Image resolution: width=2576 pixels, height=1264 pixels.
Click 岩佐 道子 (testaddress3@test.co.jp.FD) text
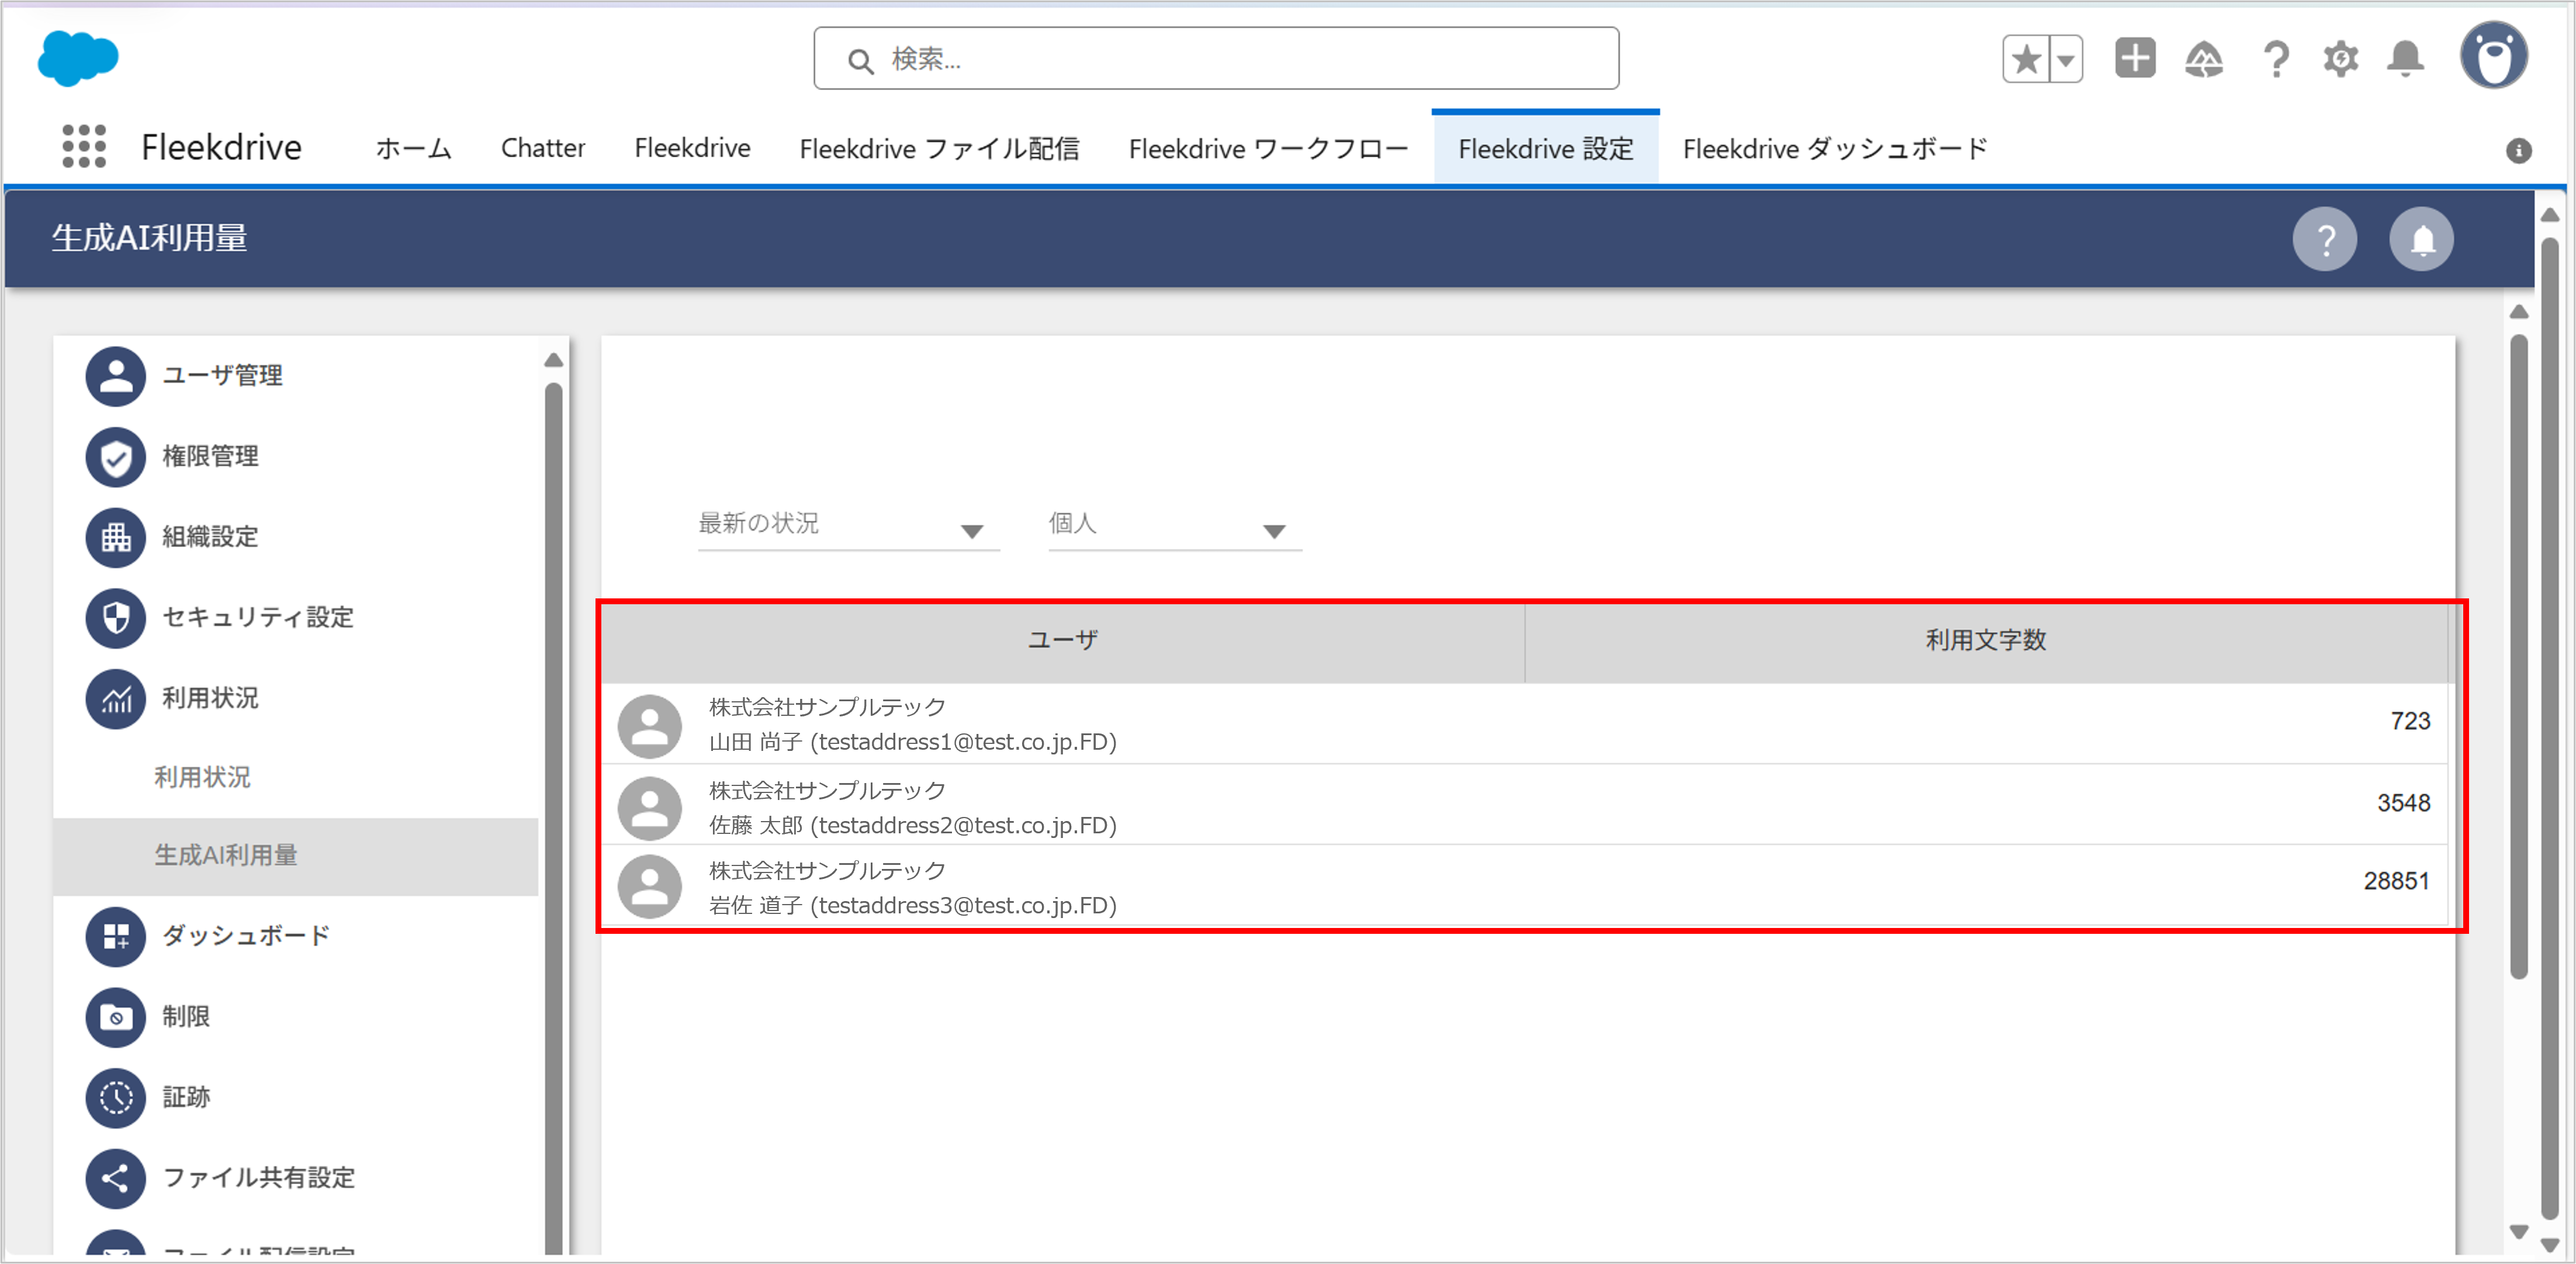coord(912,906)
